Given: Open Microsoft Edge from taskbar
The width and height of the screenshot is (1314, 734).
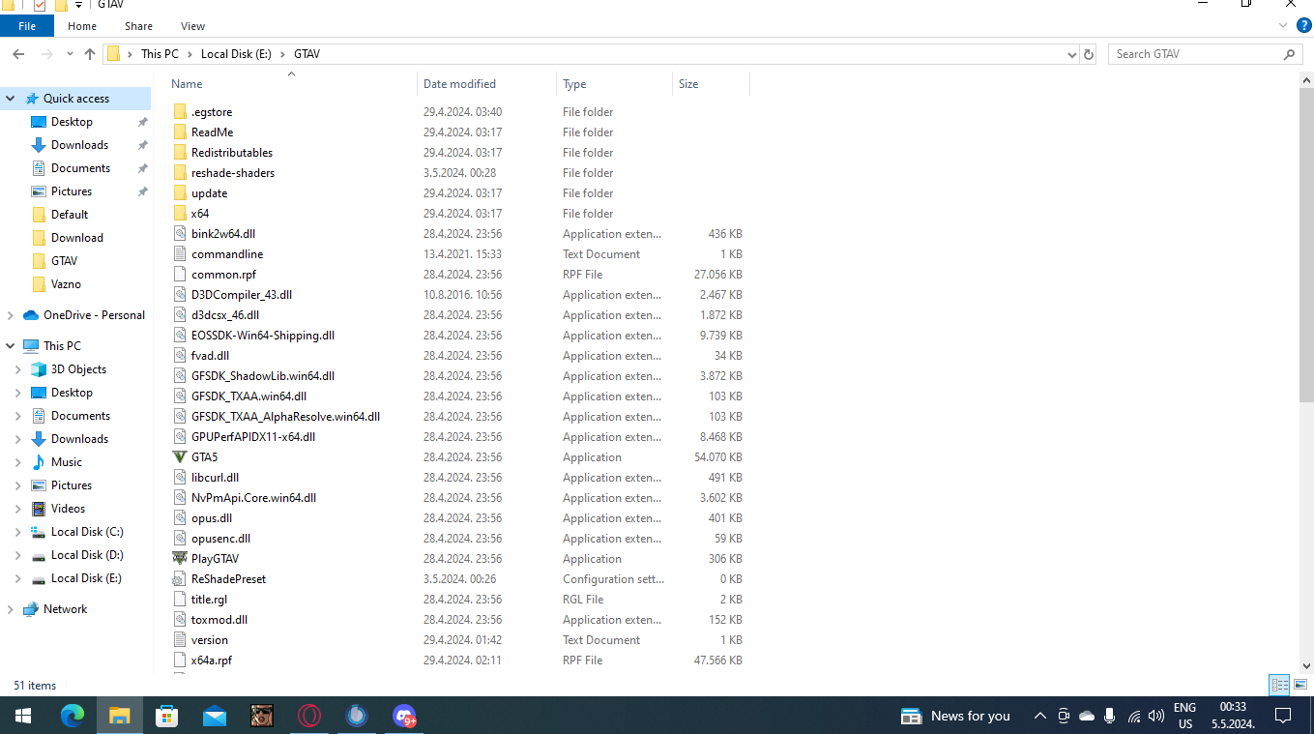Looking at the screenshot, I should coord(73,716).
